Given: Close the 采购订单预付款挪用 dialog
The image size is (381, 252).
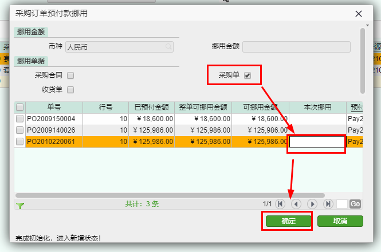Looking at the screenshot, I should point(359,13).
